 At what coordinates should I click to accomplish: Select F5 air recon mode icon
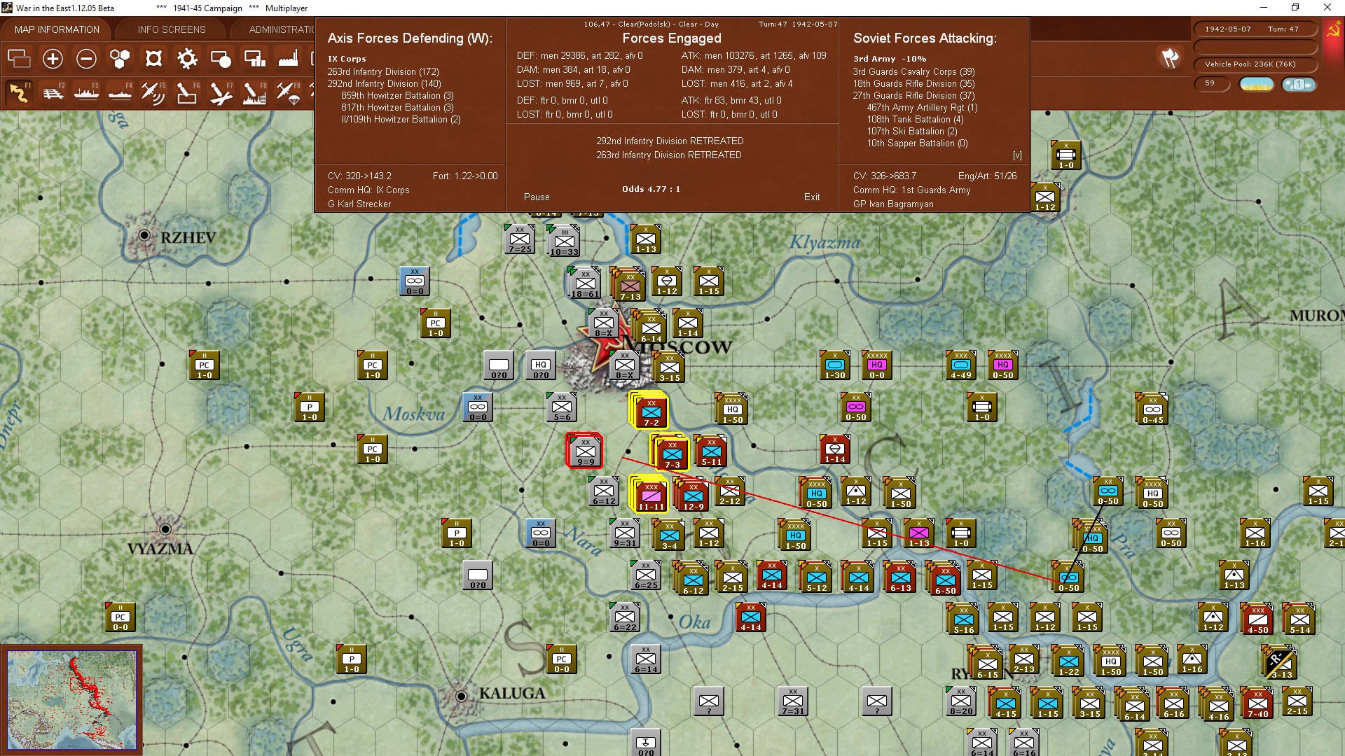pyautogui.click(x=153, y=92)
